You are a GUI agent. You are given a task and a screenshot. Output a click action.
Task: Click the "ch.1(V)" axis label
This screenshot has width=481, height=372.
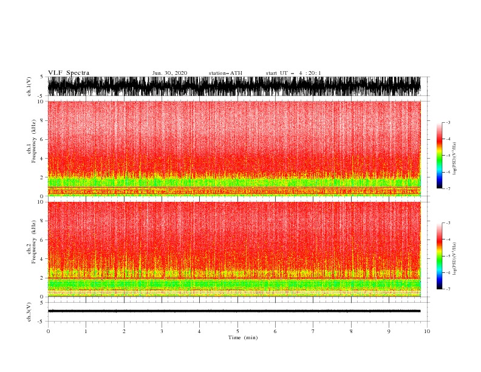[29, 86]
